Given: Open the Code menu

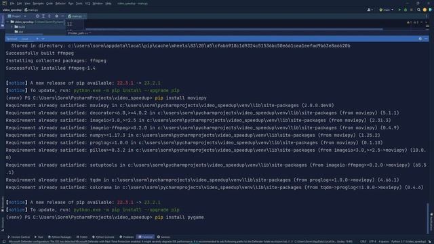Looking at the screenshot, I should (x=50, y=3).
